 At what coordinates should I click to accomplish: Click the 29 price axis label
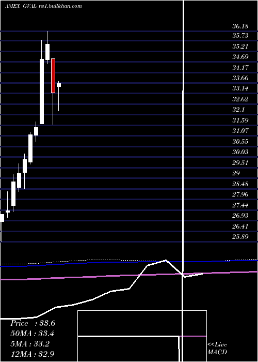236,173
